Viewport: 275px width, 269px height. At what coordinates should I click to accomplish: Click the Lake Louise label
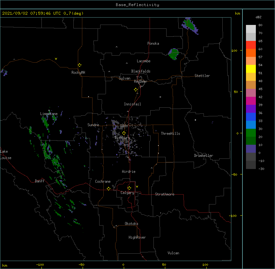pyautogui.click(x=6, y=155)
